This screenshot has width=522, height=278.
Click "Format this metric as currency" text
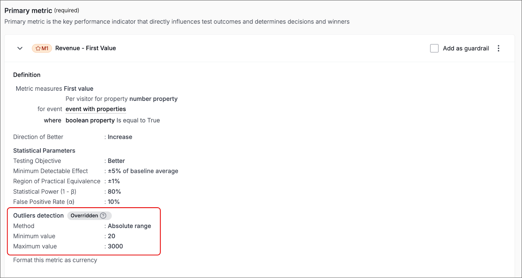[55, 260]
